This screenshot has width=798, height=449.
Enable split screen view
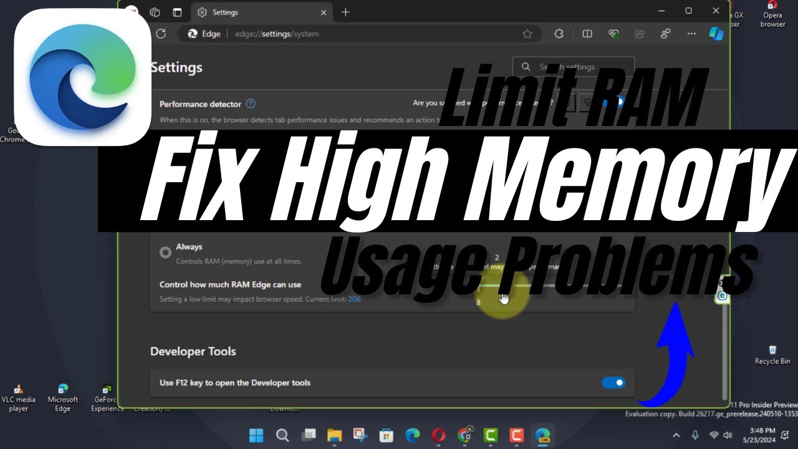(x=587, y=34)
